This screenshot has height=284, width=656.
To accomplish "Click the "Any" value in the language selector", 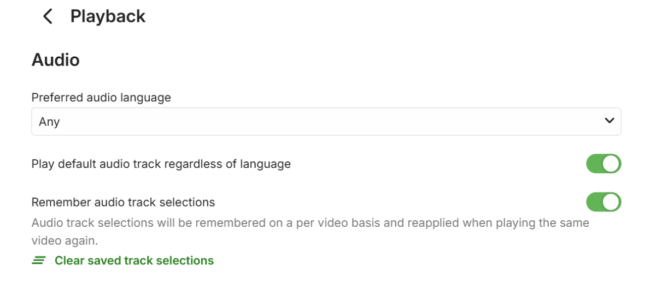I will pos(49,122).
